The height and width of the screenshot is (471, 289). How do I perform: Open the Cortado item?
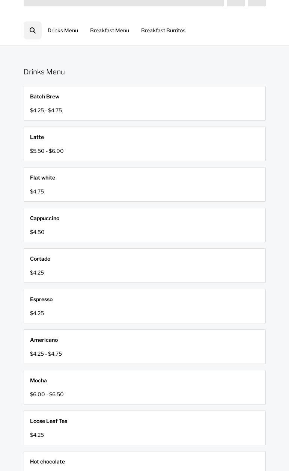(x=144, y=266)
